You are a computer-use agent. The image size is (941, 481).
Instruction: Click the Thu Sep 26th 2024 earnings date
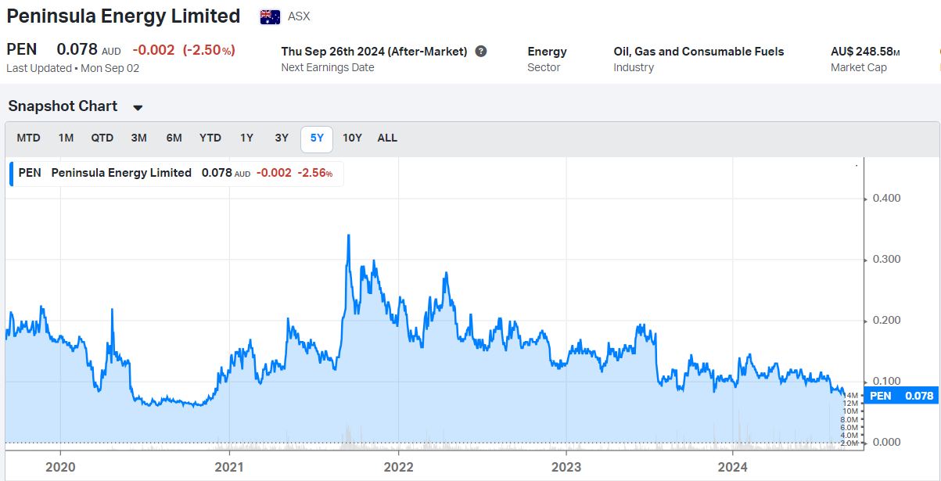point(374,51)
